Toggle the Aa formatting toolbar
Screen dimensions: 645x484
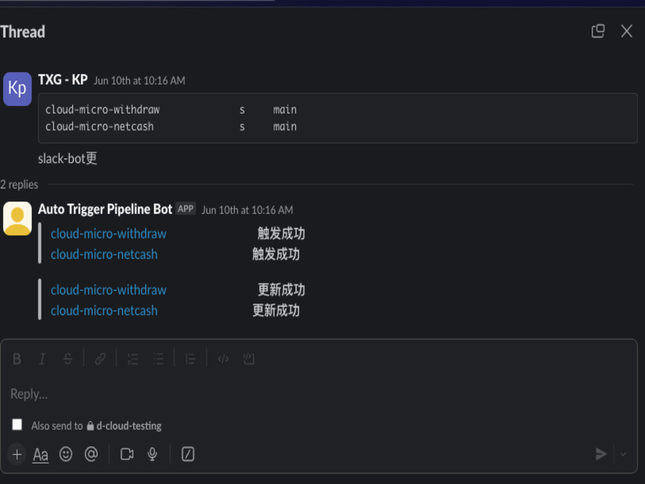(40, 455)
